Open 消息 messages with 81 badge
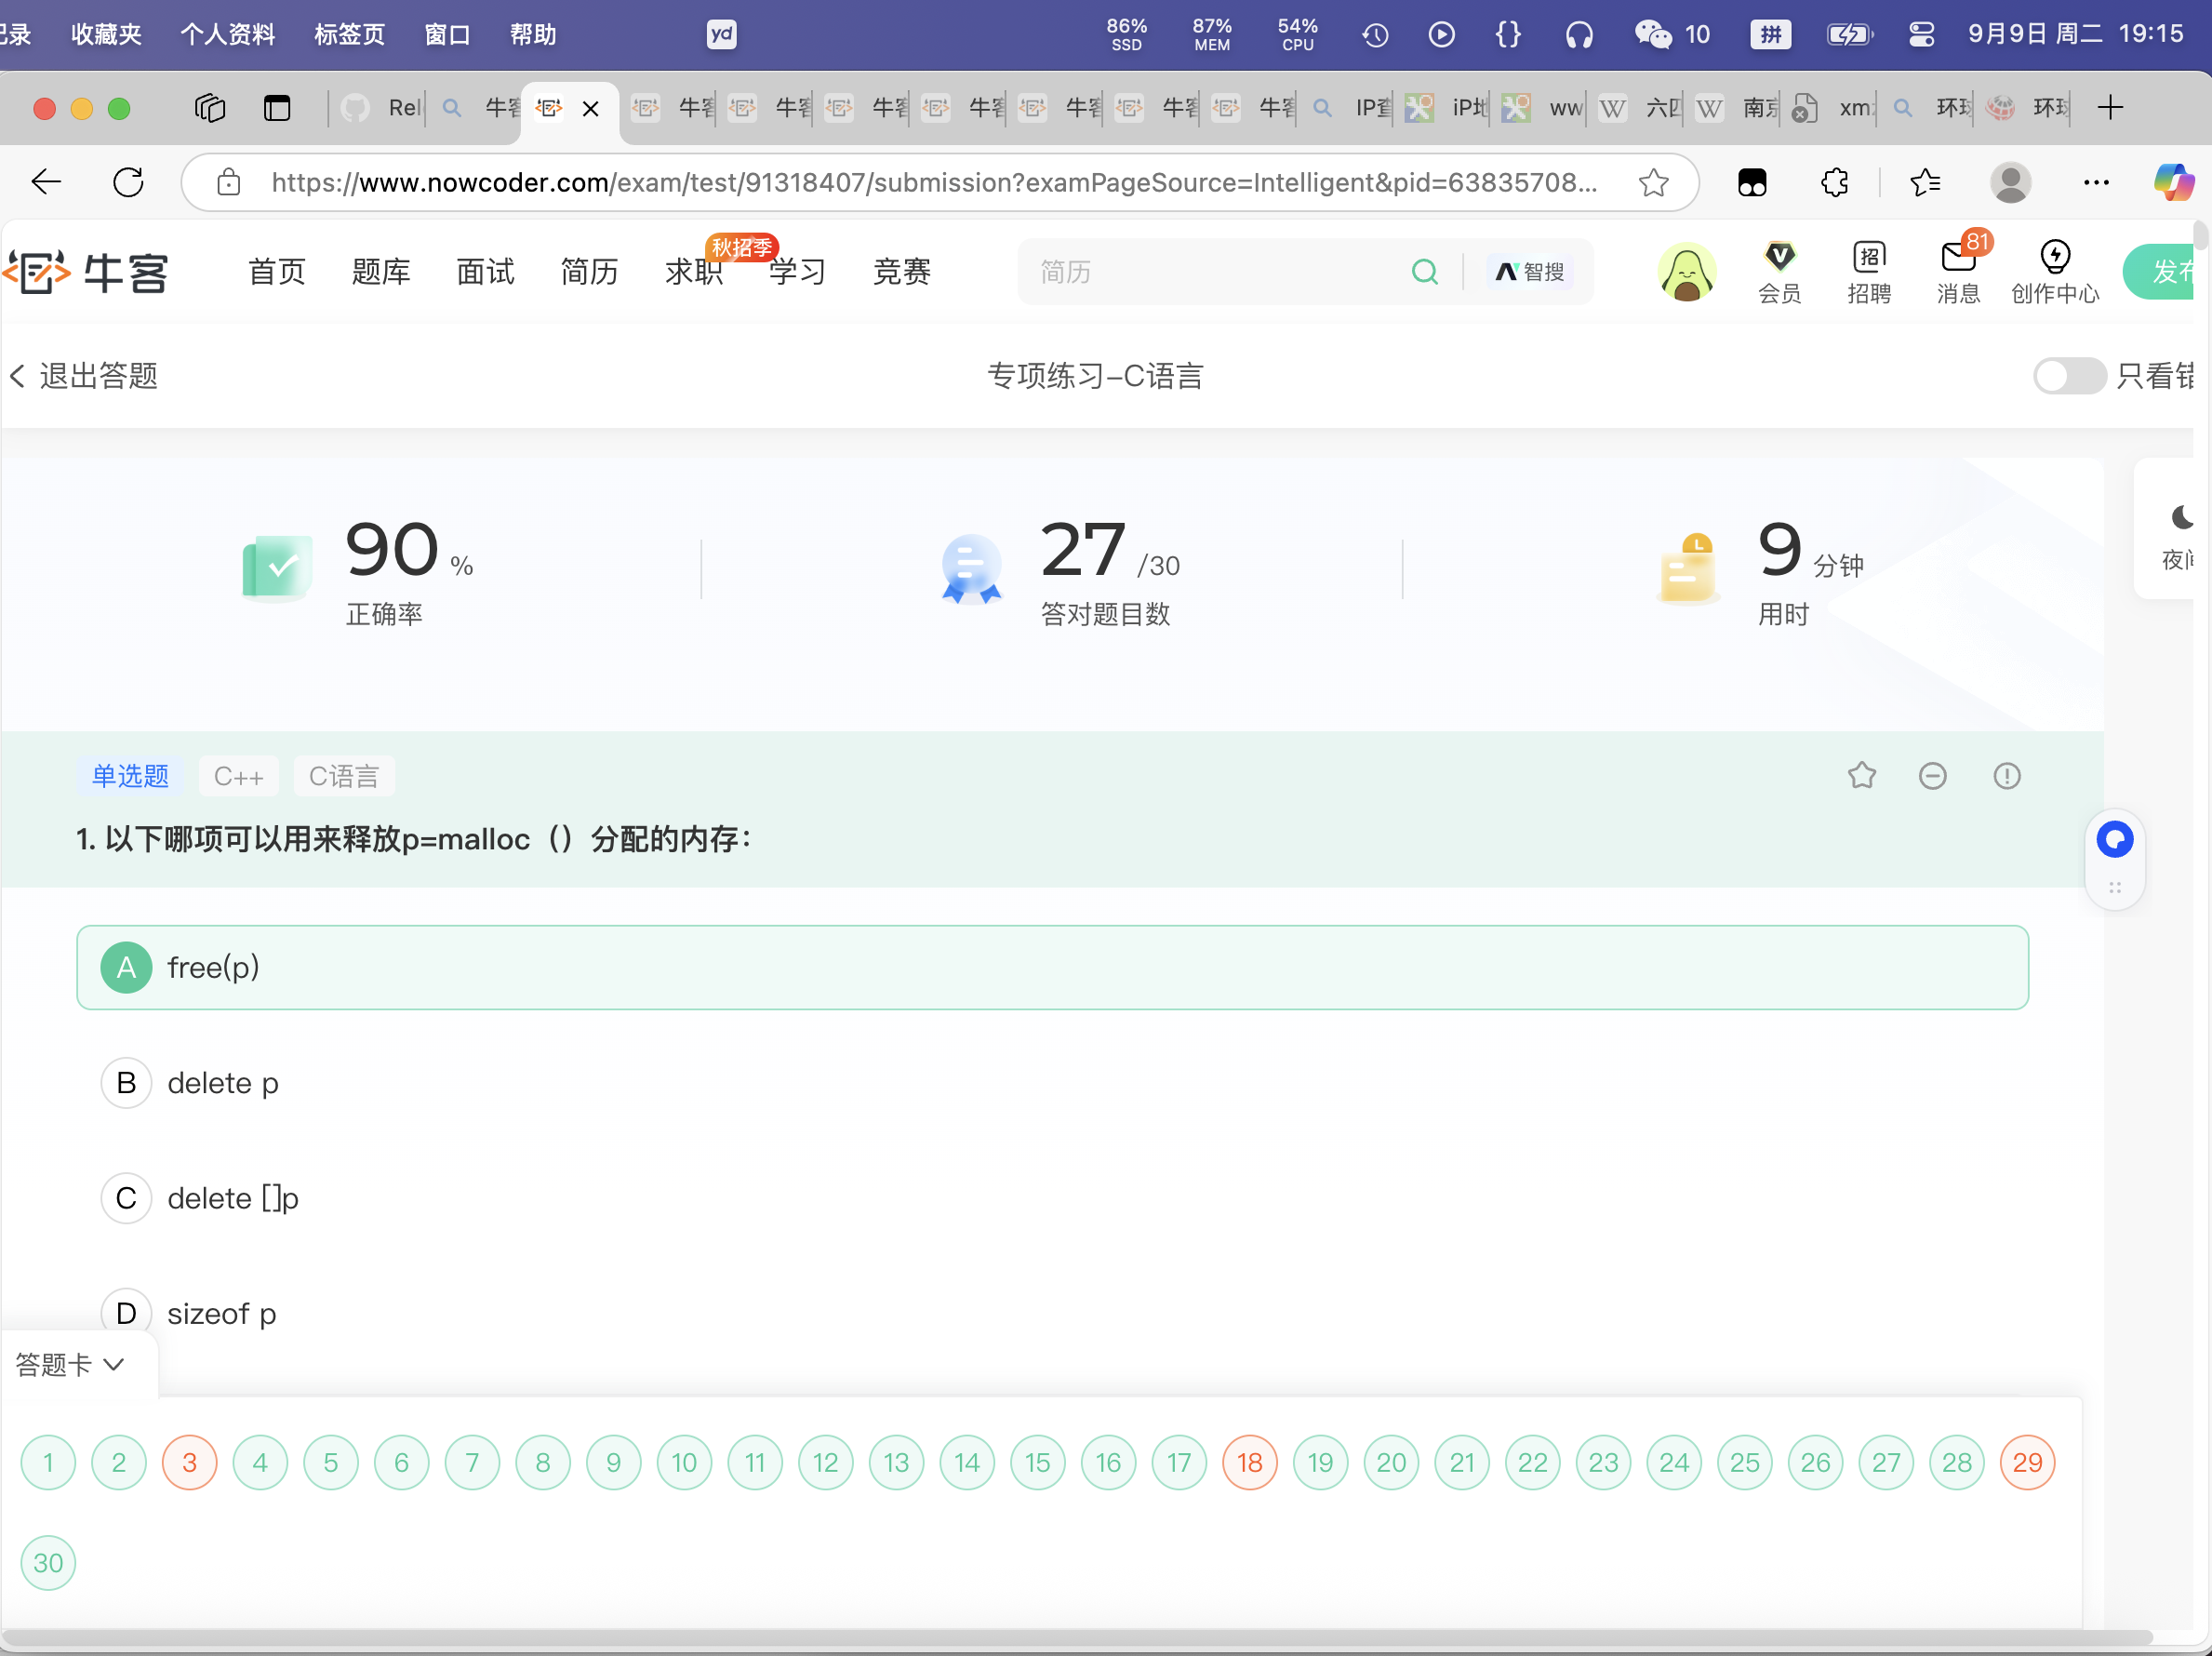 point(1958,272)
